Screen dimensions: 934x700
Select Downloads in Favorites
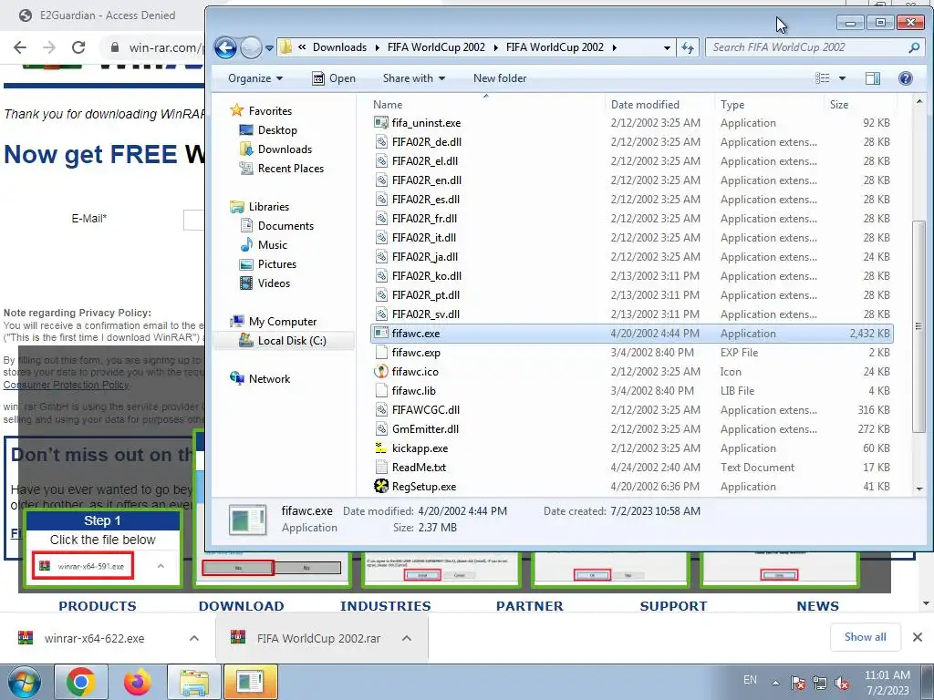(285, 149)
